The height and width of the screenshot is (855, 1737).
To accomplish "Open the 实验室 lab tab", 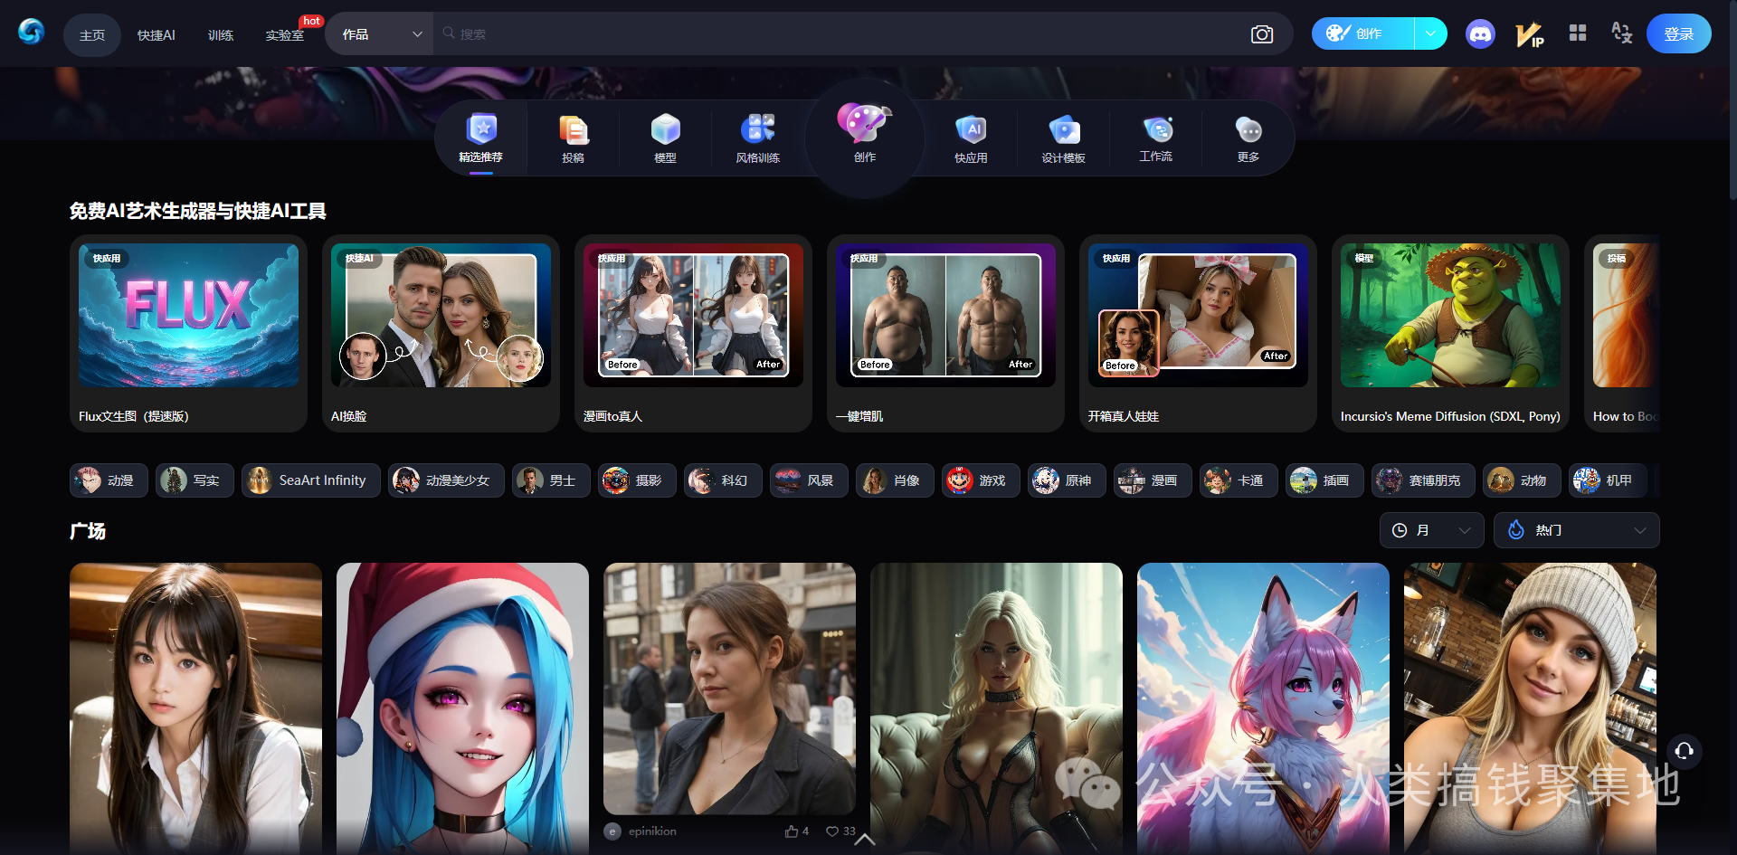I will point(284,35).
